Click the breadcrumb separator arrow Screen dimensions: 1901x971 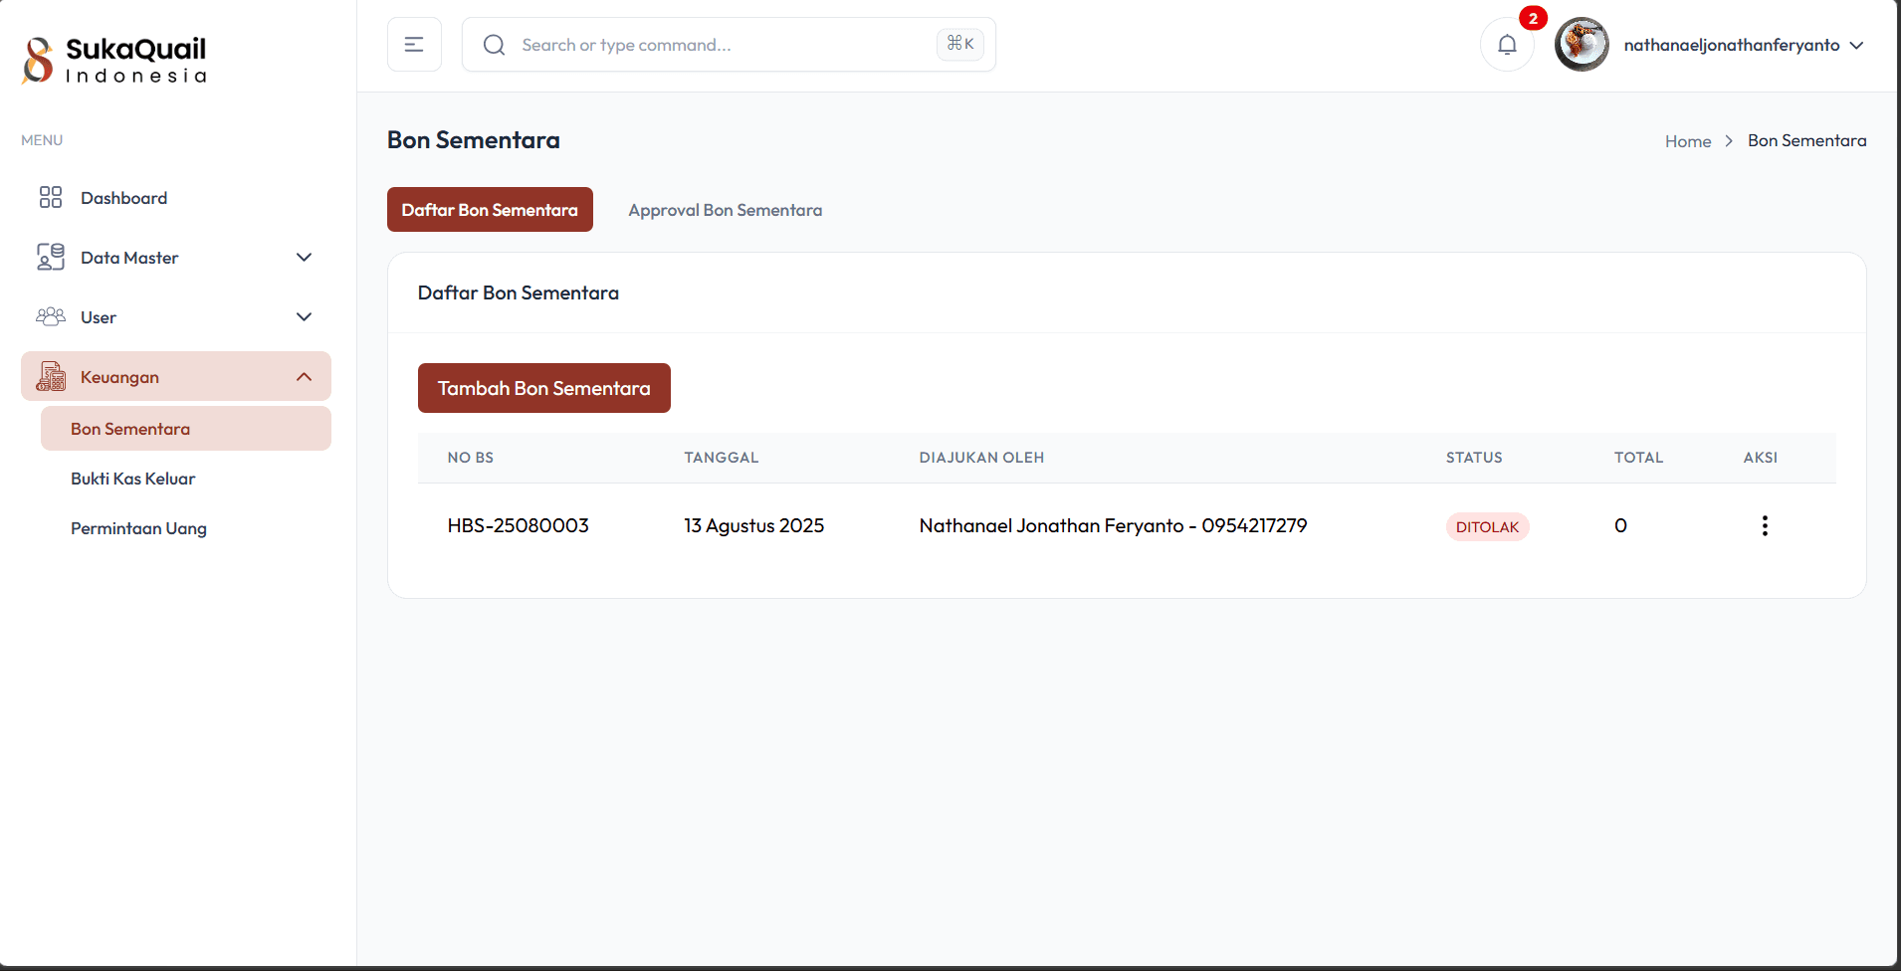click(x=1729, y=141)
